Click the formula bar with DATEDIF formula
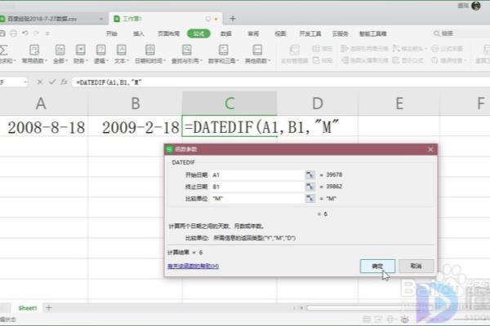This screenshot has height=326, width=490. click(x=281, y=82)
